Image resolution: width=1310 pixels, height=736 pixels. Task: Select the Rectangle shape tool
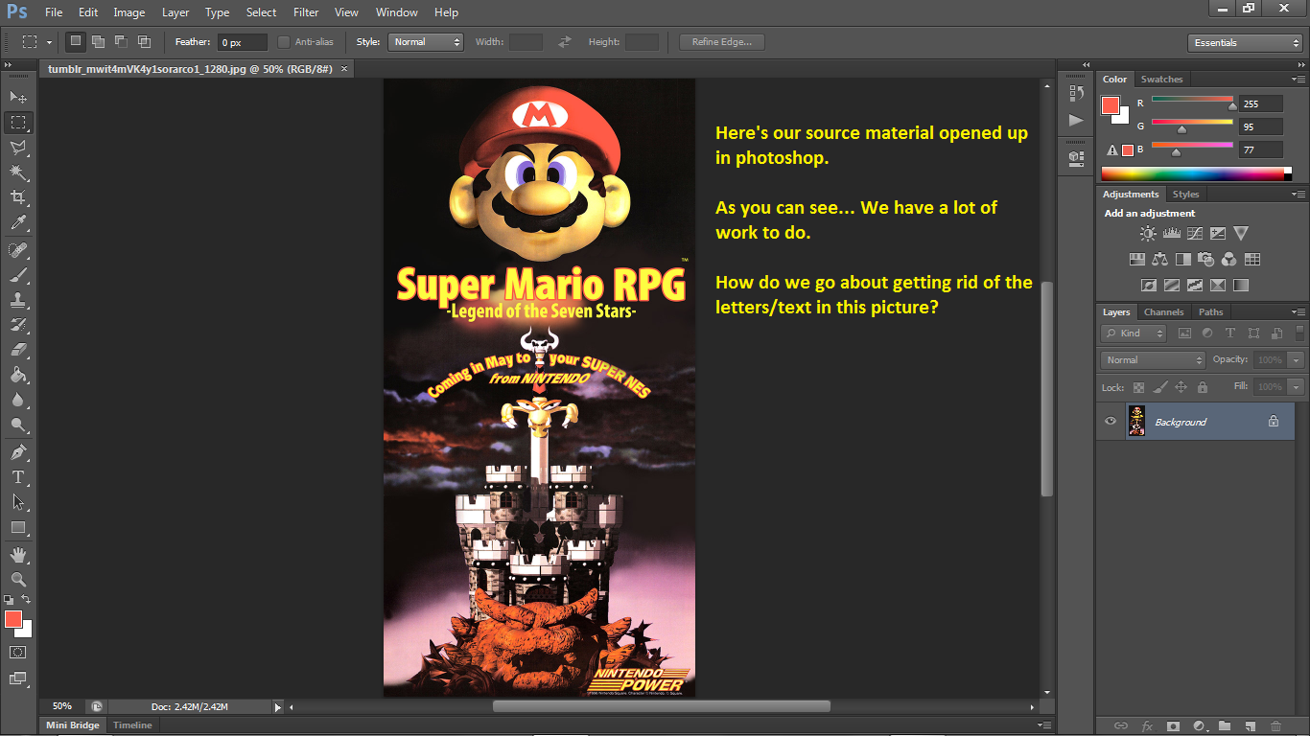pos(18,527)
